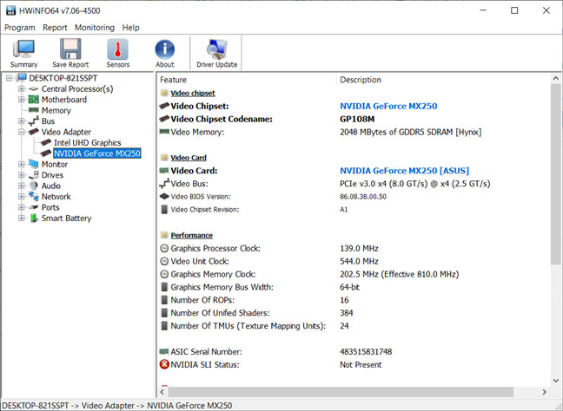Click the Video Bus row icon

(x=164, y=184)
